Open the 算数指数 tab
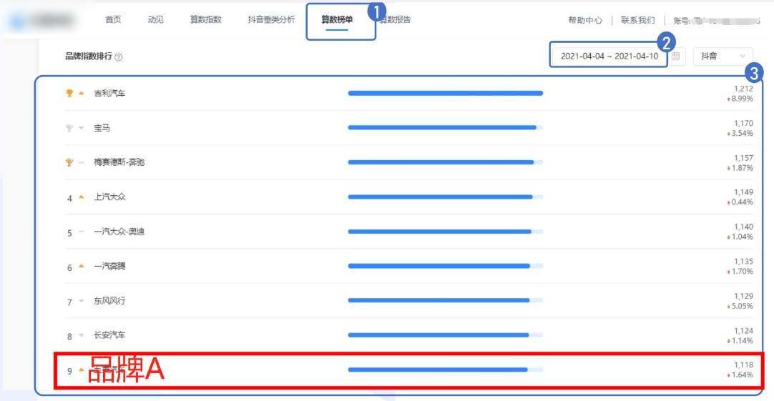Viewport: 774px width, 401px height. [x=206, y=20]
